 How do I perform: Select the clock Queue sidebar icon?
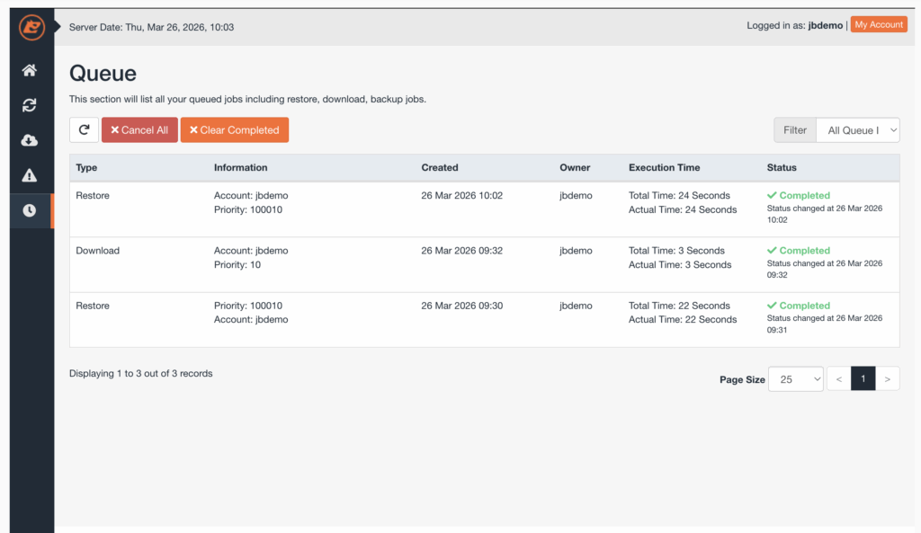pyautogui.click(x=30, y=210)
